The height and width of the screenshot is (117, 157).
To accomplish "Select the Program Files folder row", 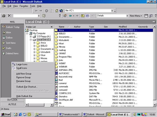I will coord(104,57).
